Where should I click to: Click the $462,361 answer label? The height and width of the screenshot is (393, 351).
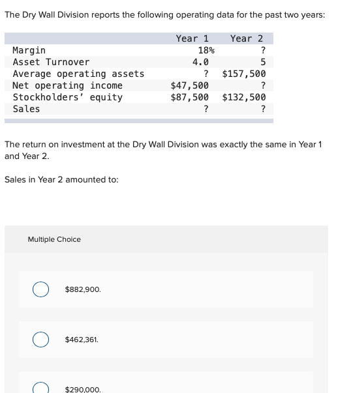[x=82, y=340]
